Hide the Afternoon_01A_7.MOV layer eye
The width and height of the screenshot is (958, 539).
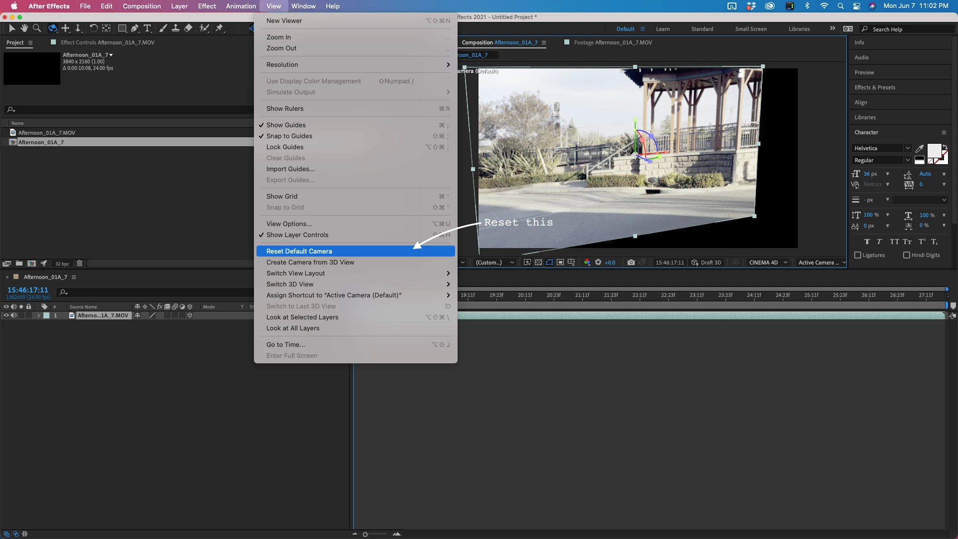(x=6, y=315)
